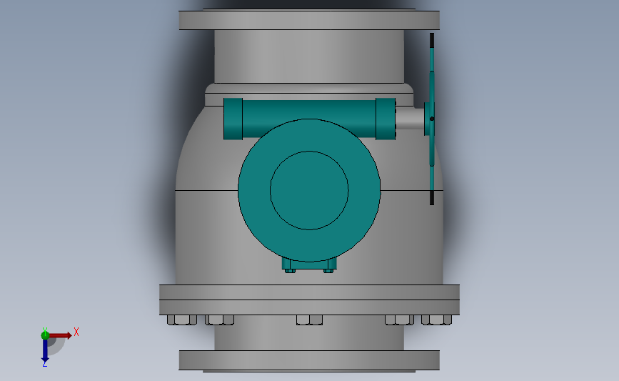The image size is (619, 381).
Task: Select the center hex bolt under the body flange
Action: click(x=310, y=320)
